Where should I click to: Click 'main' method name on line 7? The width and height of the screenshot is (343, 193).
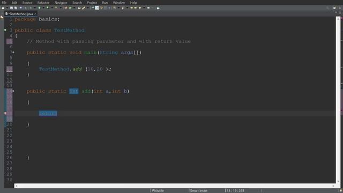coord(91,53)
